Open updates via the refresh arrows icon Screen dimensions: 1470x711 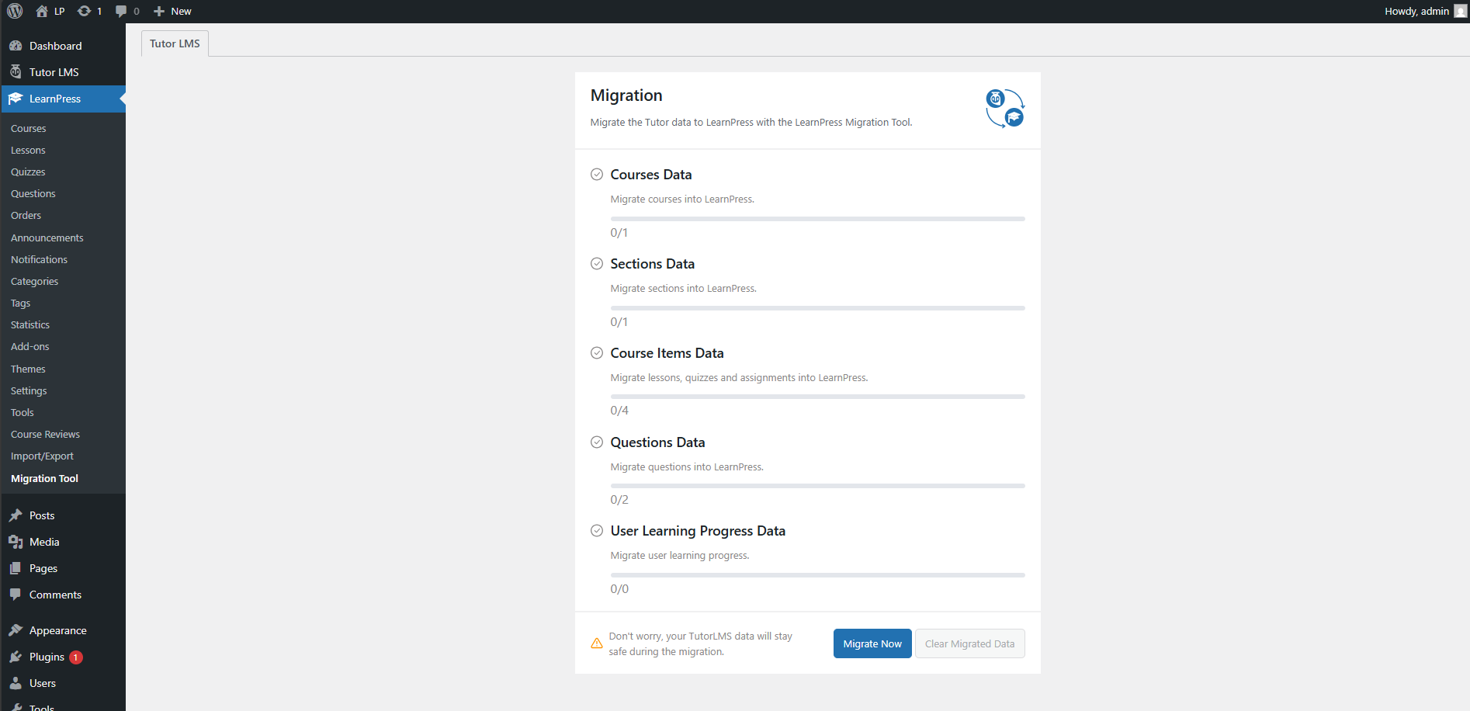[83, 11]
